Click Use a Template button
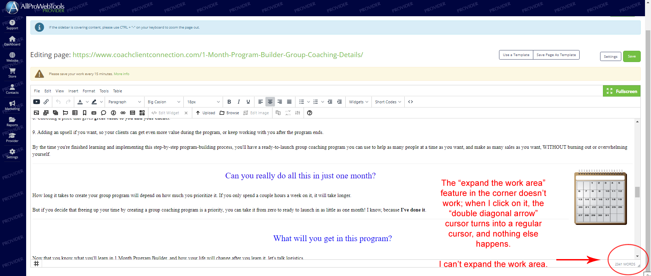Viewport: 651px width, 276px height. [x=516, y=55]
